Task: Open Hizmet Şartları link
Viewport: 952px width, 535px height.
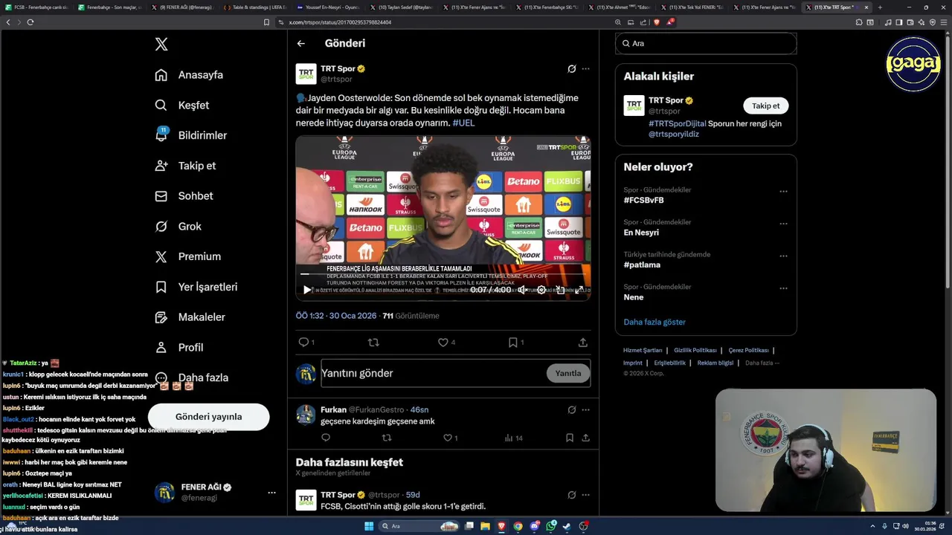Action: [643, 350]
